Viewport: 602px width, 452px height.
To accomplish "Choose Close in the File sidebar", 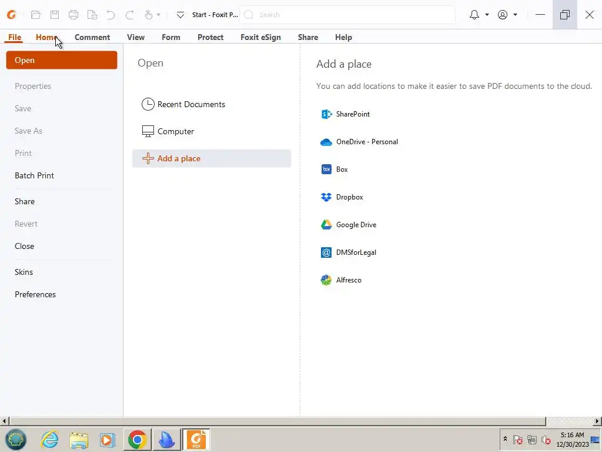I will click(x=24, y=247).
